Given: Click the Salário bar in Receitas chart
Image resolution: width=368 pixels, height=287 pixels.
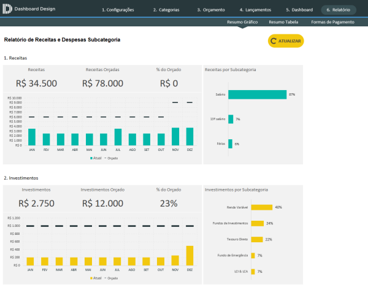Looking at the screenshot, I should click(x=257, y=94).
